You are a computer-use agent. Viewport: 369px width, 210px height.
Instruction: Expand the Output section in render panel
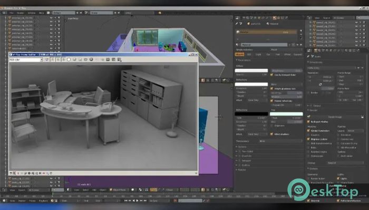314,106
